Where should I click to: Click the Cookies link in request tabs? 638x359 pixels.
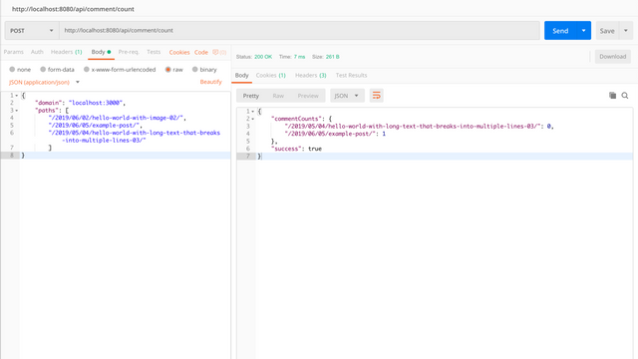pyautogui.click(x=179, y=53)
